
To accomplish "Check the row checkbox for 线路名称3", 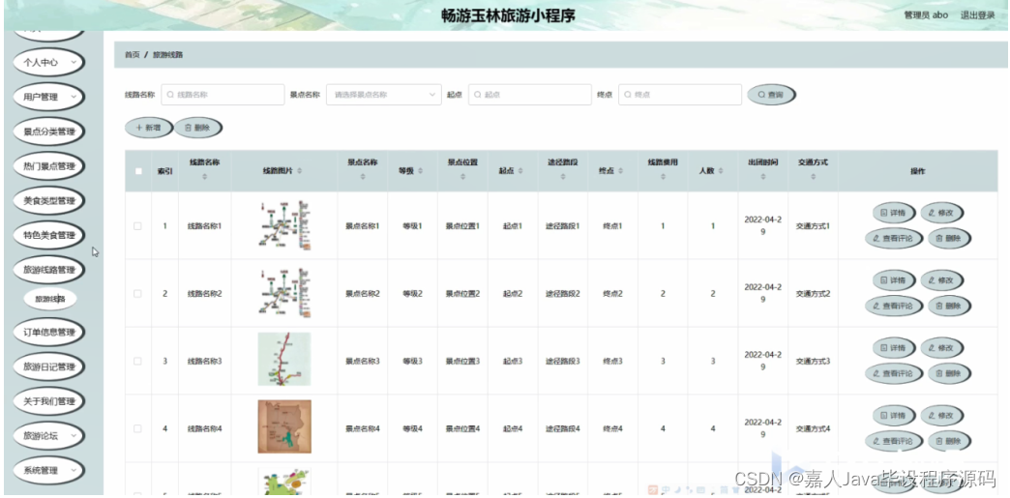I will pos(137,361).
